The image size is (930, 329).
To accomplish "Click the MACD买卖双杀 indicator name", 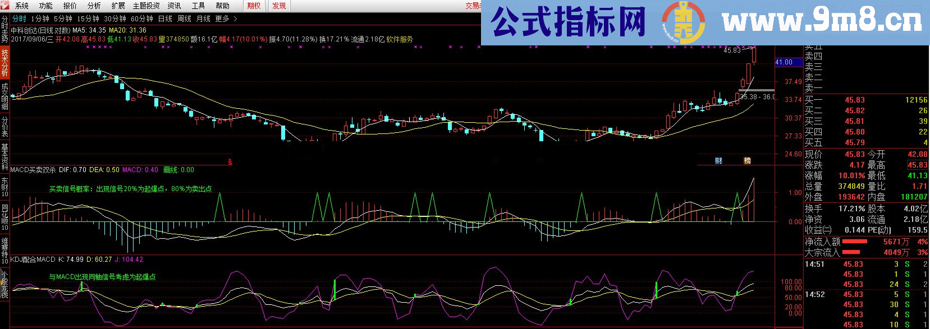I will click(33, 170).
